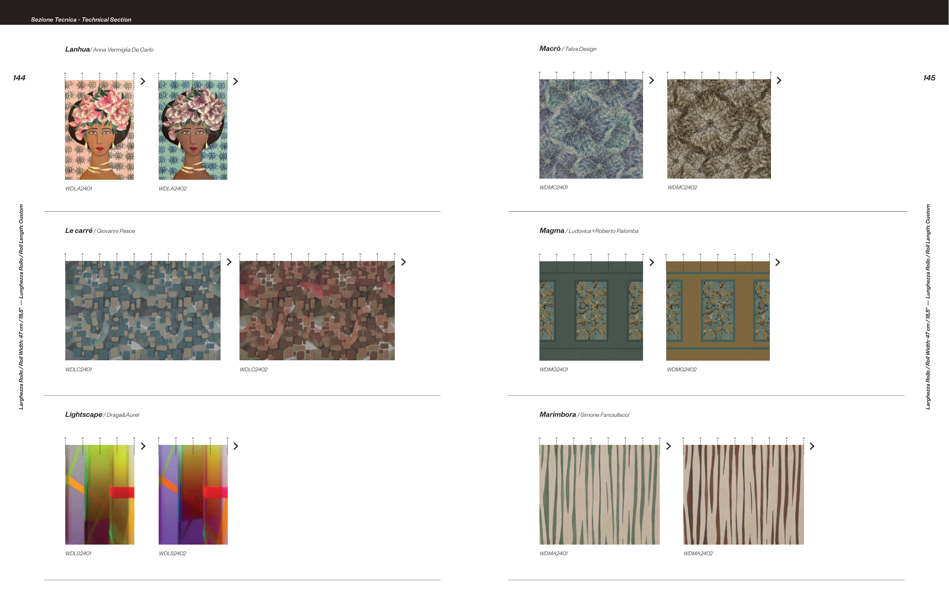Open the ochre Magma WDMG2402 thumbnail
Viewport: 949px width, 614px height.
click(x=718, y=311)
